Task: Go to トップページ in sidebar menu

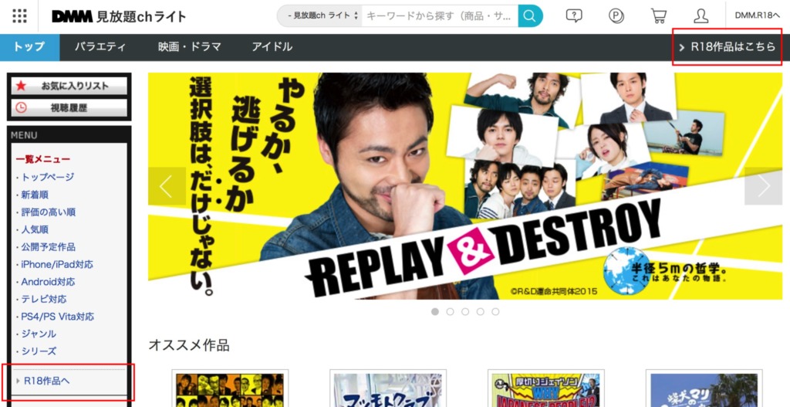Action: click(47, 177)
